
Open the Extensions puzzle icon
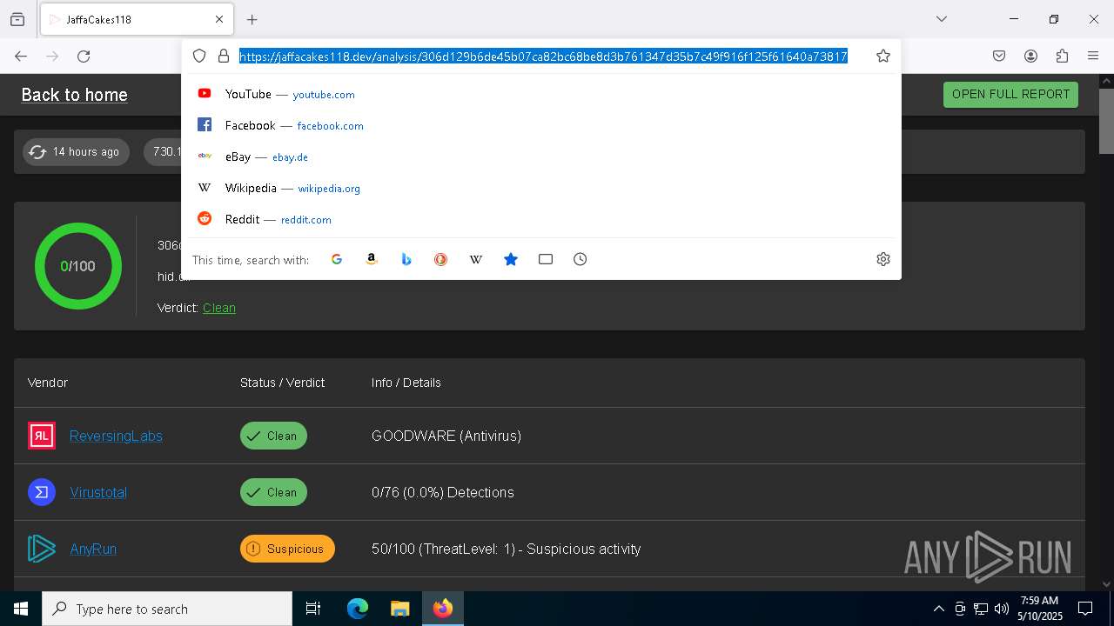[x=1062, y=56]
